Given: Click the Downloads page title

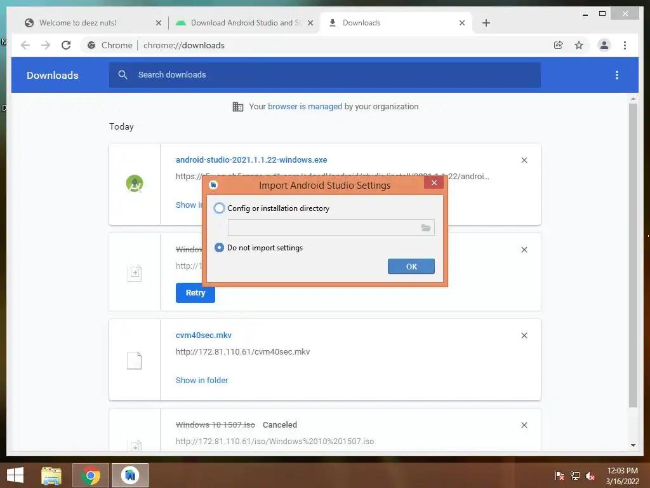Looking at the screenshot, I should click(53, 75).
